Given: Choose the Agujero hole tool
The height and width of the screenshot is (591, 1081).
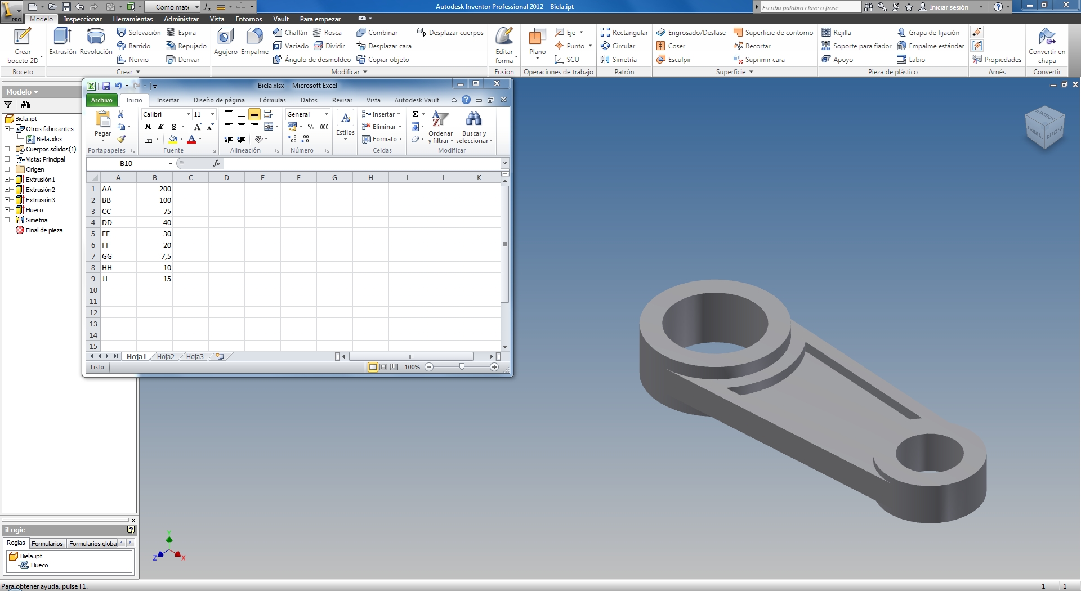Looking at the screenshot, I should point(225,41).
